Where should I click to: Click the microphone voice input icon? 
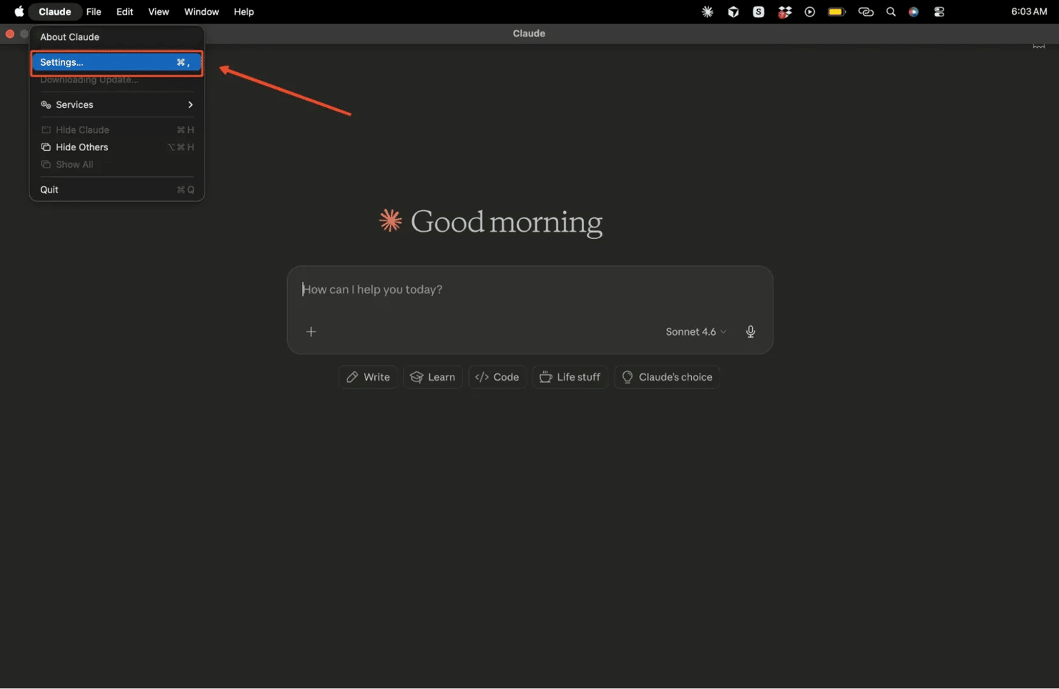(x=750, y=331)
